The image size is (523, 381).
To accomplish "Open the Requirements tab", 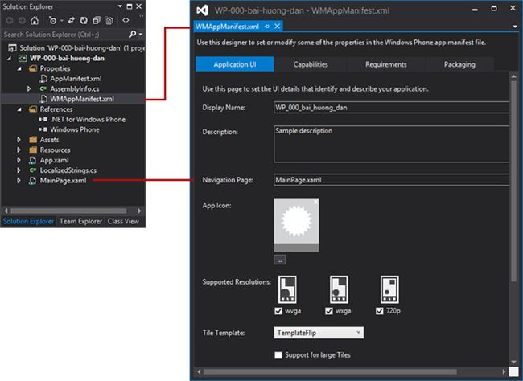I will [x=386, y=64].
